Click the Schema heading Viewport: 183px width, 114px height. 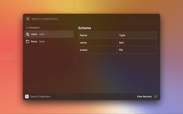[84, 28]
